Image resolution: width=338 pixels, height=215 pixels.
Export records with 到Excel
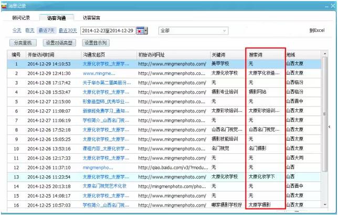click(316, 31)
